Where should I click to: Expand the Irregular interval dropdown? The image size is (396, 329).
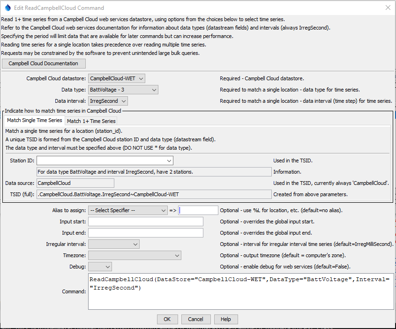(135, 244)
